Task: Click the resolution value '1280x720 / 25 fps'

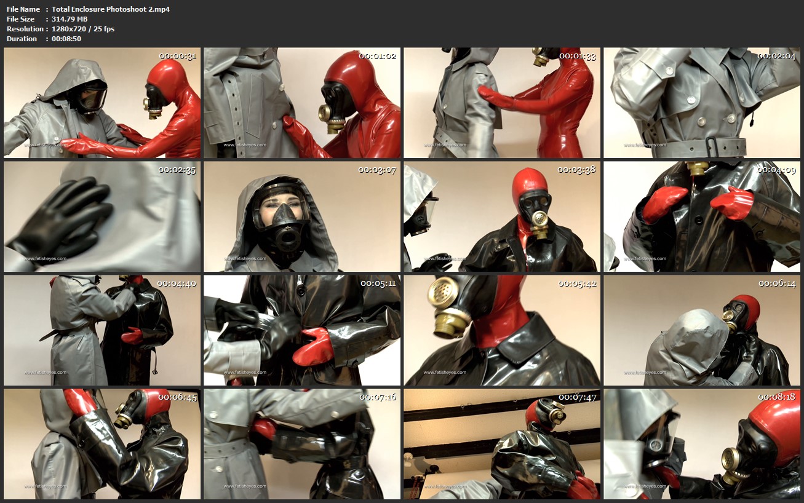Action: click(x=83, y=29)
